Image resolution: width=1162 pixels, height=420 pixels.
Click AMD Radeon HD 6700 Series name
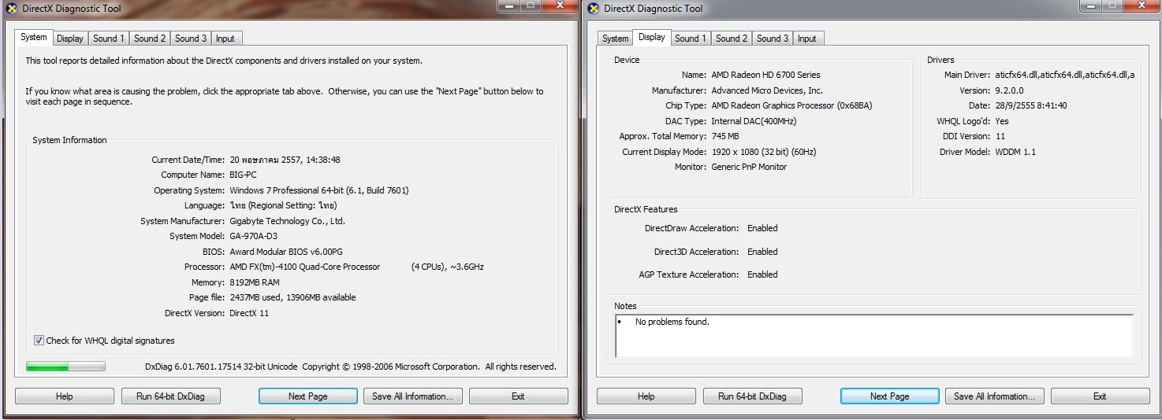(x=765, y=75)
